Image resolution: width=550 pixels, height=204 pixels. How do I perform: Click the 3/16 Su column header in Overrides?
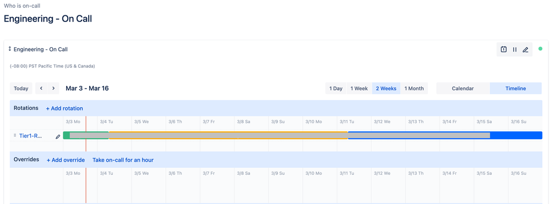(x=519, y=173)
